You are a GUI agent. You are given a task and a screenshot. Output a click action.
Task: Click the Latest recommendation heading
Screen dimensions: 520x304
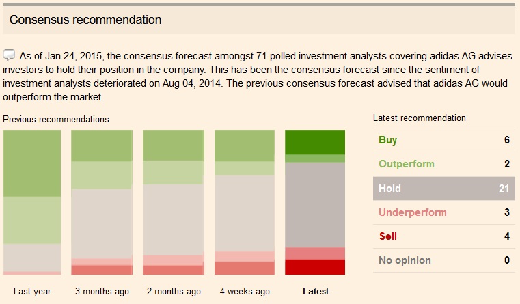[x=420, y=118]
